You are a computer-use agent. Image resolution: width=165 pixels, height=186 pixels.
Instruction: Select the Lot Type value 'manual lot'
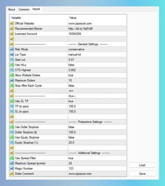pos(75,55)
